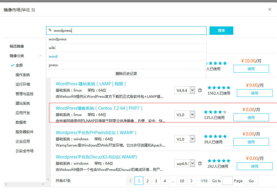Open WordPress 建站系统 (LAMP | 视频) image link
The image size is (277, 195).
coord(91,84)
